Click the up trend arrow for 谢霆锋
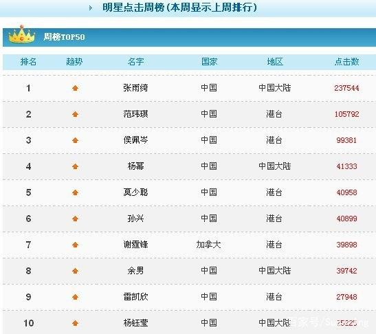Image resolution: width=376 pixels, height=334 pixels. (76, 245)
